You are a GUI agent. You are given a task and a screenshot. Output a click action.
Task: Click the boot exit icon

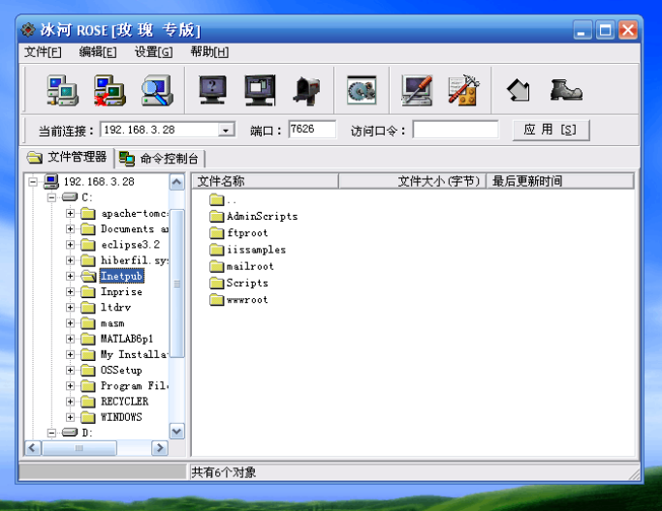pos(566,90)
